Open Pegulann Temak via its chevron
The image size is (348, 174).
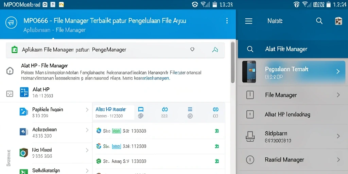338,71
